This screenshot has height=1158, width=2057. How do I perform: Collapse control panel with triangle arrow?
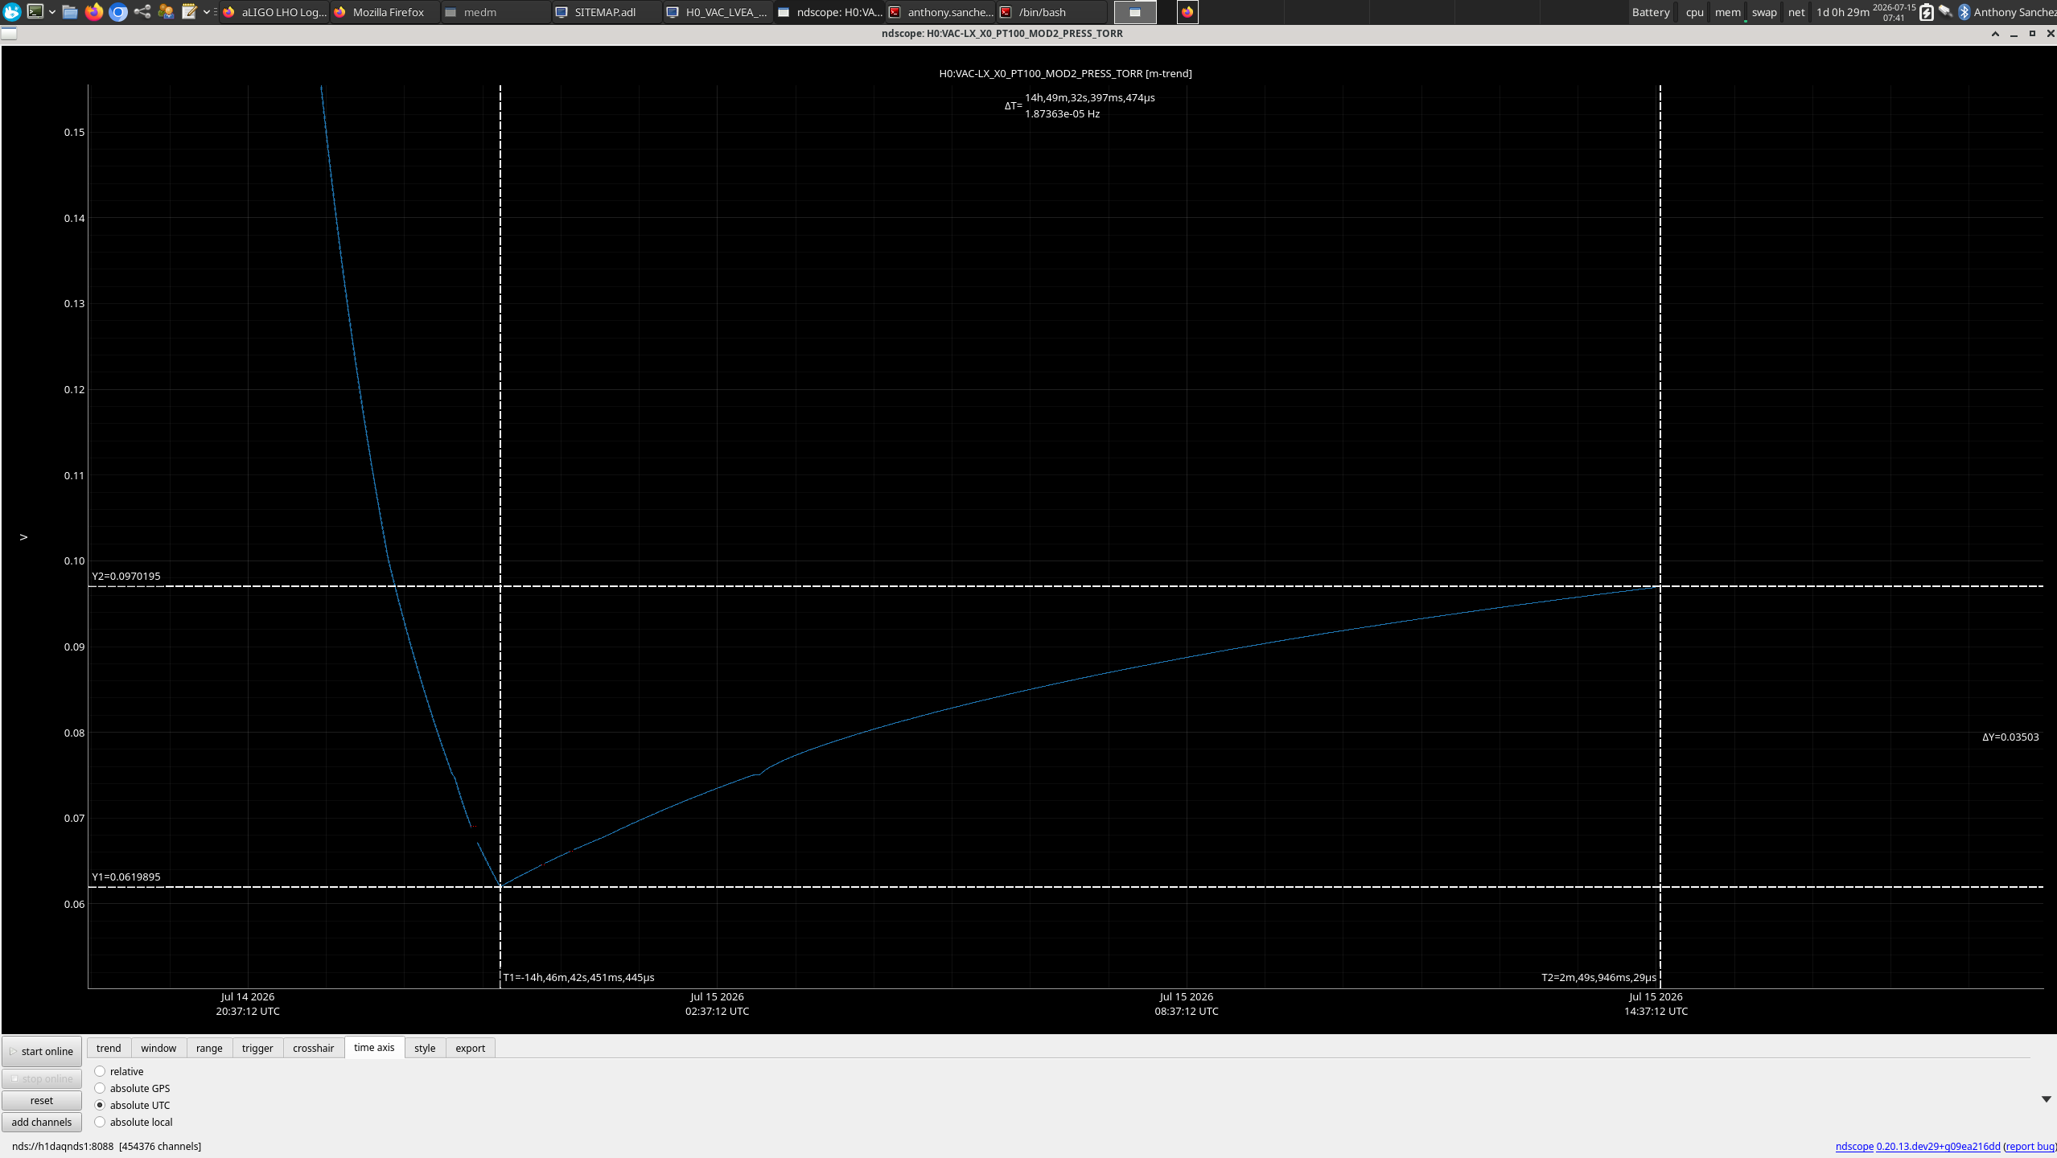point(2046,1099)
